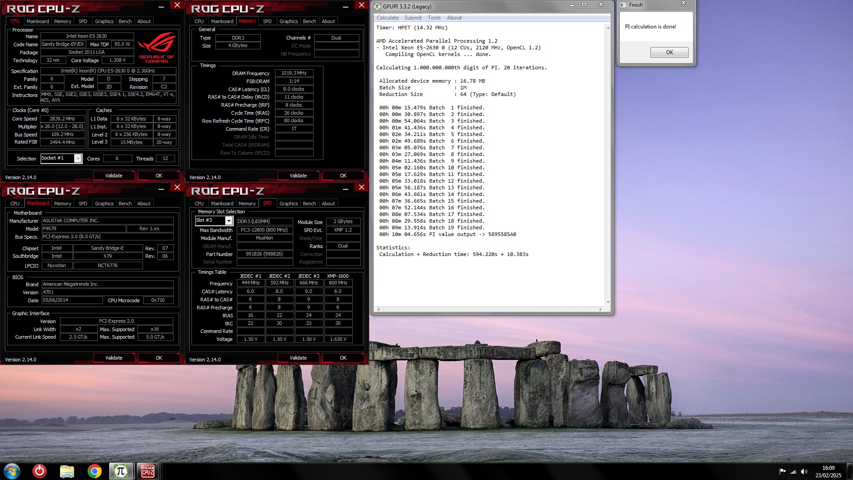Open the Tools menu in GPUPI

coord(434,18)
